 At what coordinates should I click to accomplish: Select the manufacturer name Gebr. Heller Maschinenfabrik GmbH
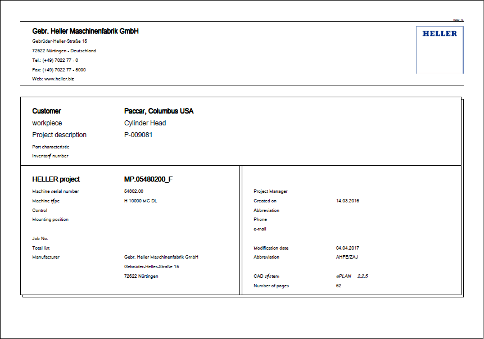coord(161,257)
